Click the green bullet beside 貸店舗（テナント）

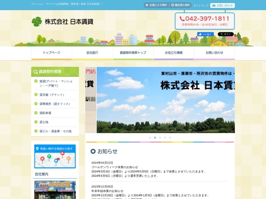point(36,95)
